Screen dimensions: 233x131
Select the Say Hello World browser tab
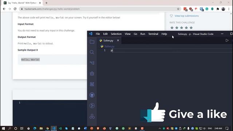click(22, 3)
